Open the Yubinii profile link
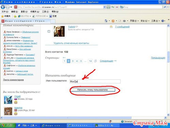 pyautogui.click(x=71, y=27)
